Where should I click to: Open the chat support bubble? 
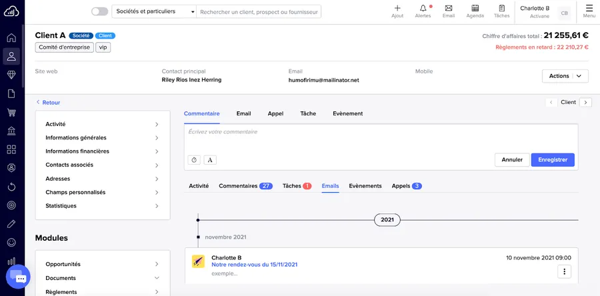18,276
